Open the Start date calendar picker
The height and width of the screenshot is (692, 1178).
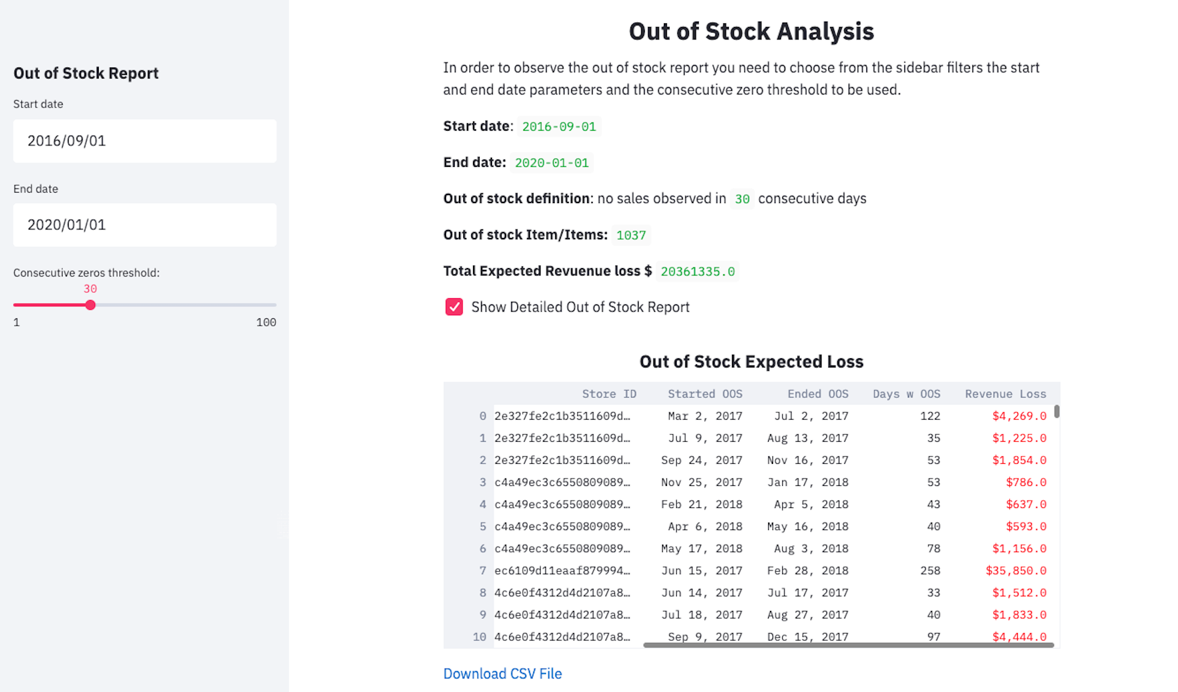click(x=144, y=141)
